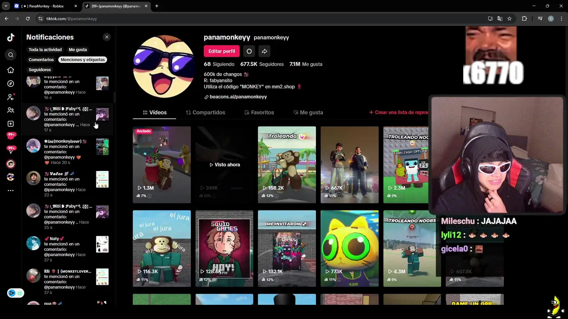Click the browser reload icon

click(x=28, y=19)
